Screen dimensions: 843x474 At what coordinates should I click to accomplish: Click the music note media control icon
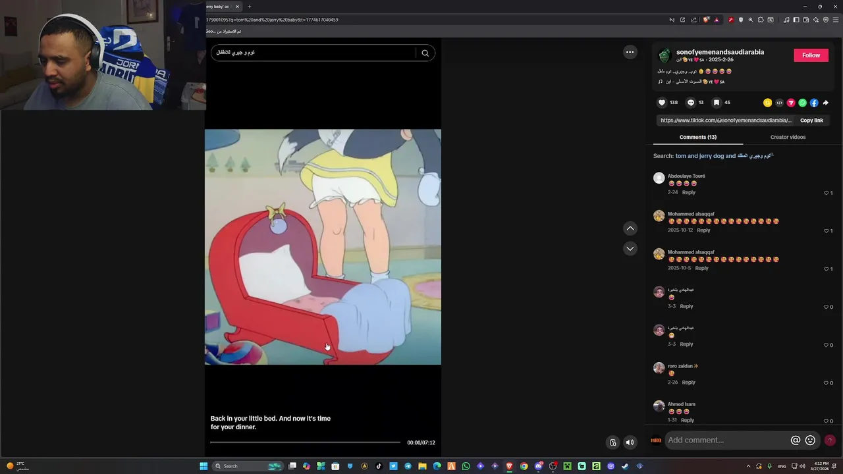click(786, 20)
